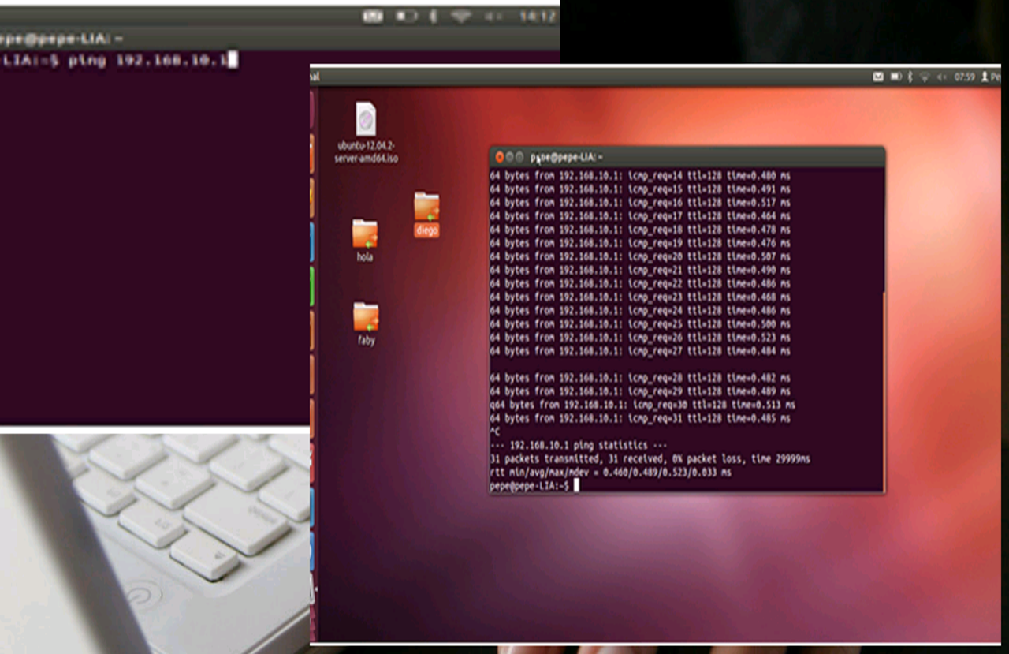Viewport: 1009px width, 654px height.
Task: Click the 'rtt min/avg/max/mdev' line
Action: (x=610, y=472)
